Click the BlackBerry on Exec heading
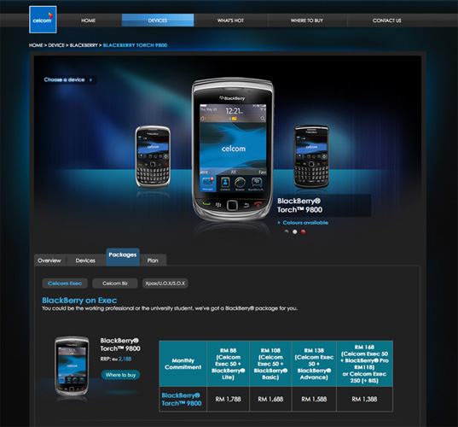 (79, 301)
